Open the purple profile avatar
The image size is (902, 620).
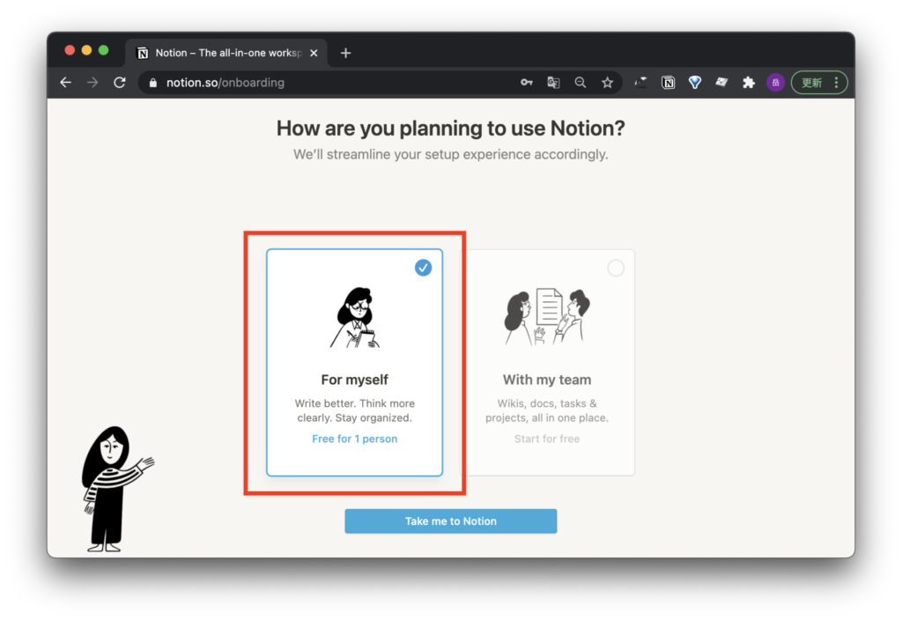(775, 83)
